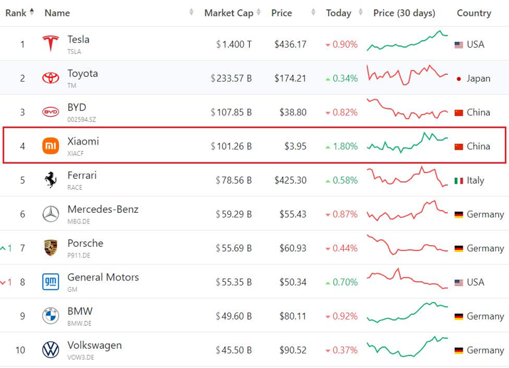The image size is (509, 368).
Task: Click the BYD logo icon
Action: 50,112
